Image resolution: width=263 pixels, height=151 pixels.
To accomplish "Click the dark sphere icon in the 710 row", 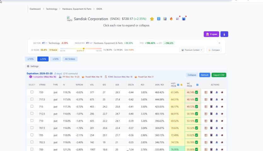I will click(x=222, y=121).
